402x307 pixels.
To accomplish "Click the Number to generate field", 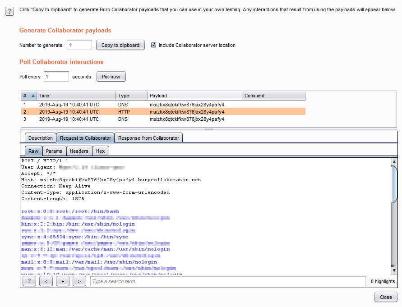I will tap(79, 45).
